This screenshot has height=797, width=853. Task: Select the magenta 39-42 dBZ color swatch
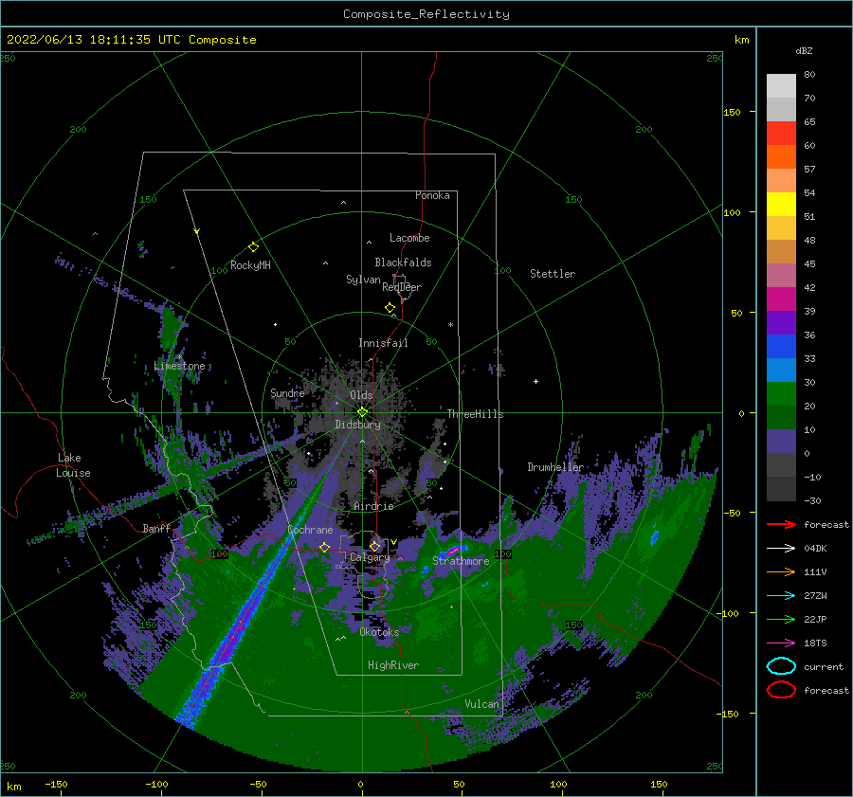tap(781, 299)
